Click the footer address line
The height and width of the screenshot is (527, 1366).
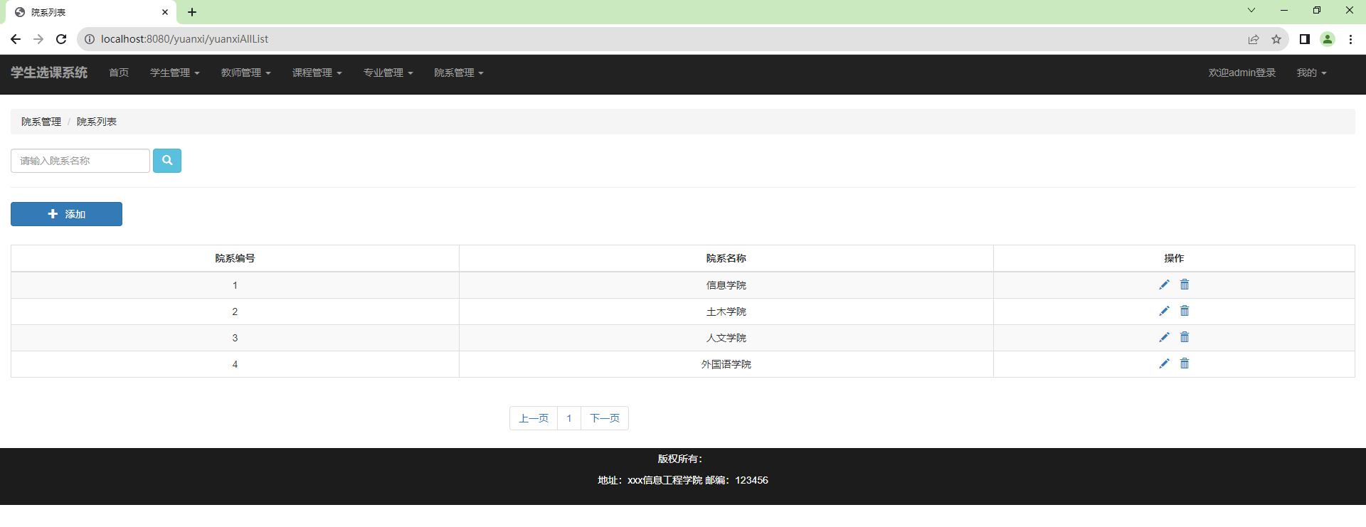(683, 480)
